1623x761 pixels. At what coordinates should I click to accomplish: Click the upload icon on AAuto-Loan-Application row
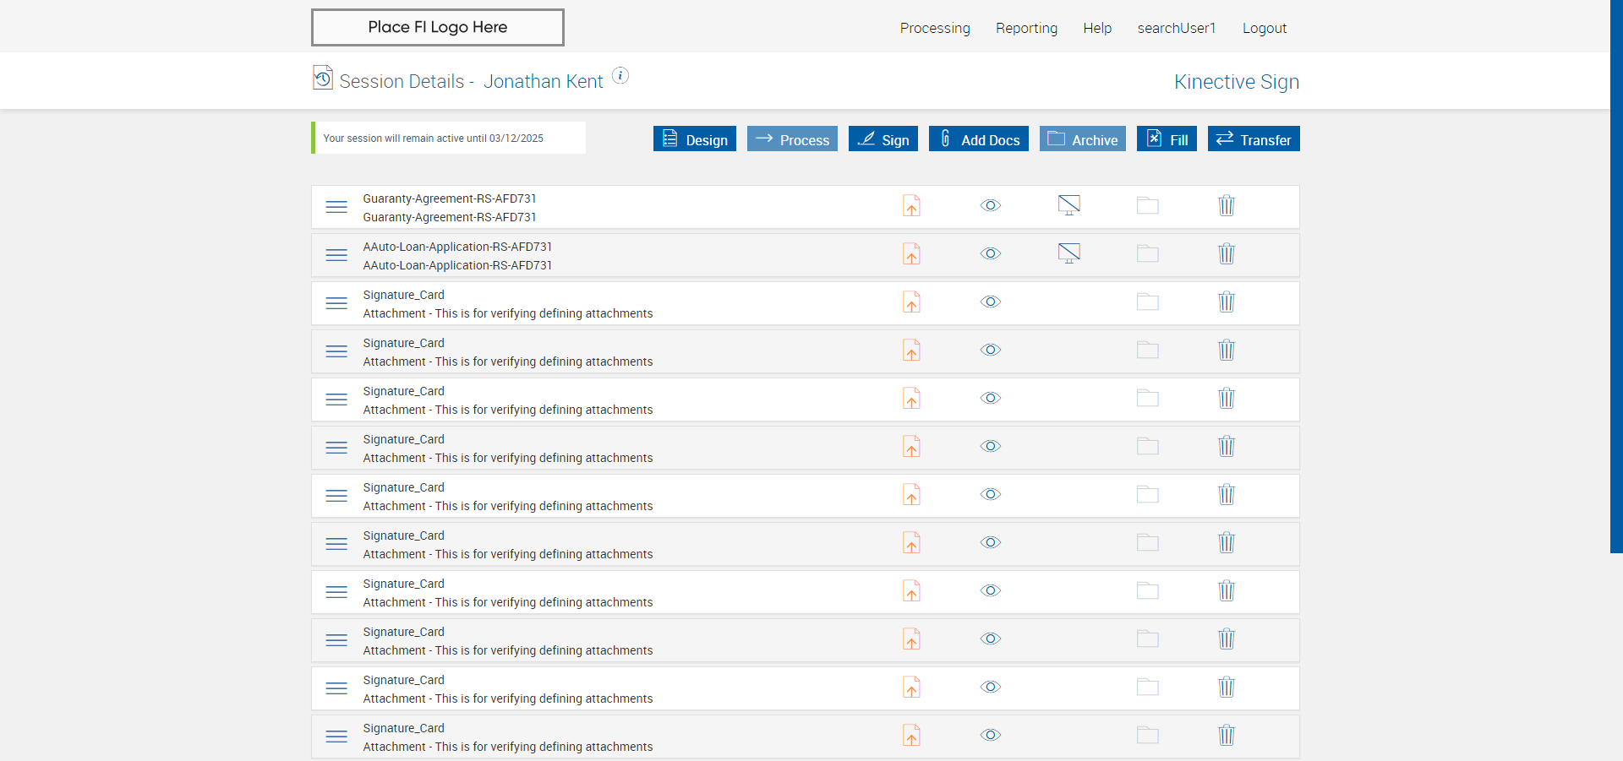pos(911,254)
